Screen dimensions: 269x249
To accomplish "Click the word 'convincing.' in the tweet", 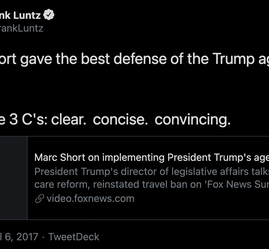I will (193, 120).
